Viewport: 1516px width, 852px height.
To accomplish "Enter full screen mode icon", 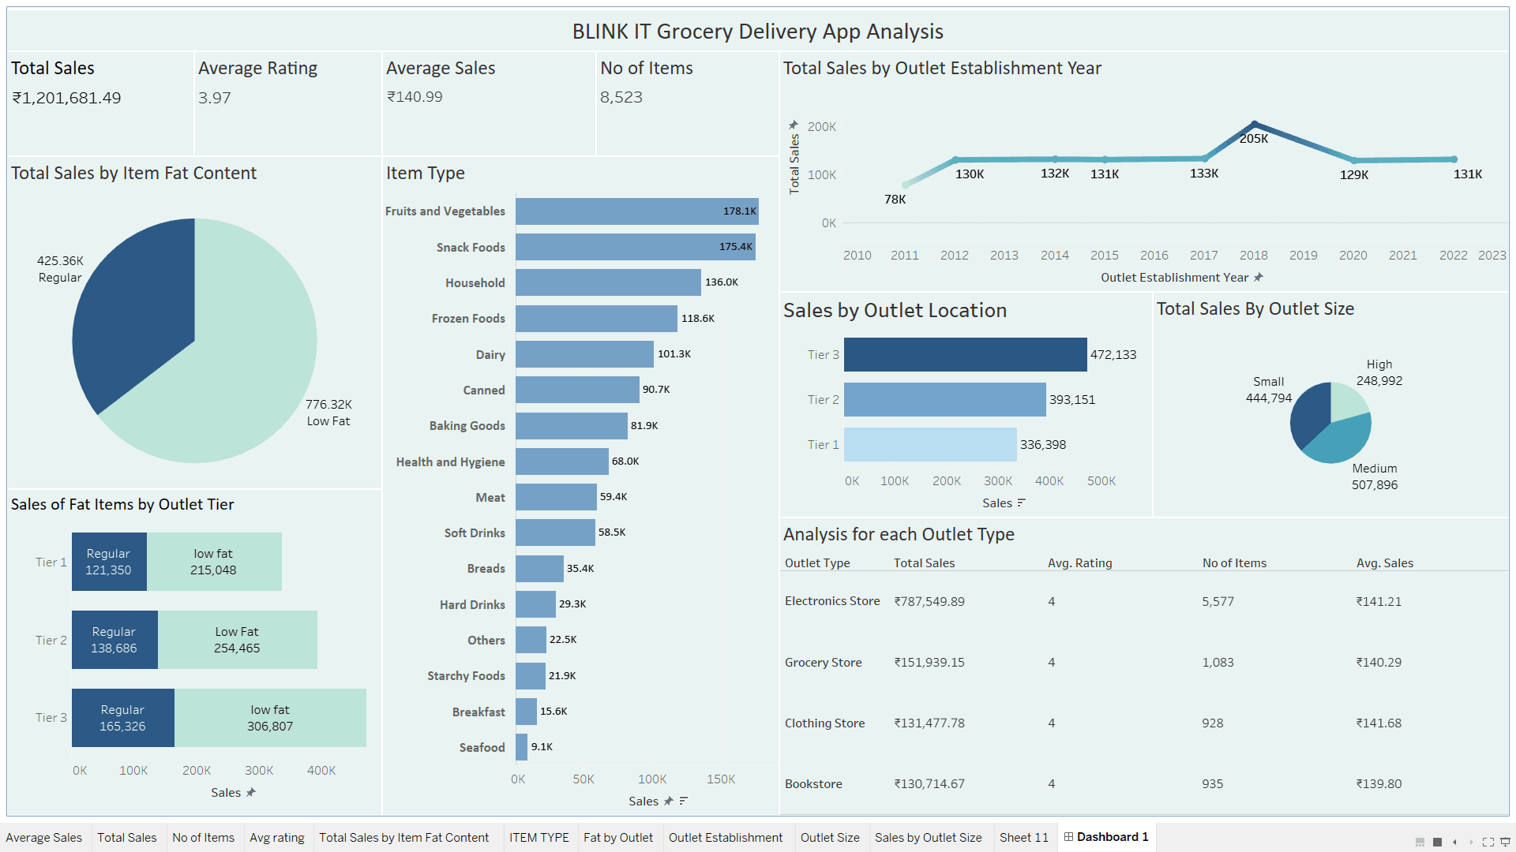I will [1488, 842].
